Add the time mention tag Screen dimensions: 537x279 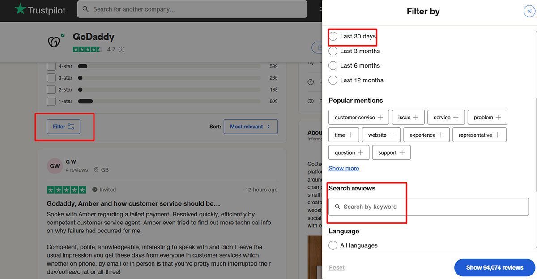[344, 135]
